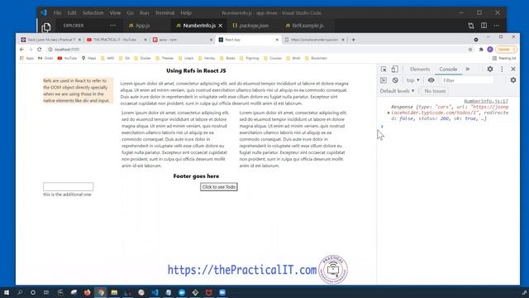Click the Click to see Todo button
529x298 pixels.
click(x=218, y=187)
